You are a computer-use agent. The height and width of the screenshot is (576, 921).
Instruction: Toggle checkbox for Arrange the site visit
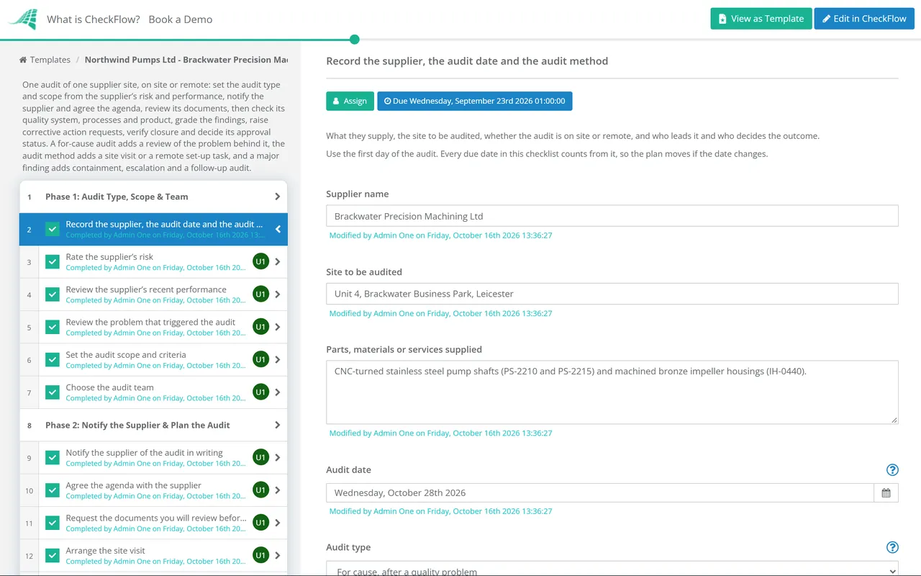click(53, 556)
